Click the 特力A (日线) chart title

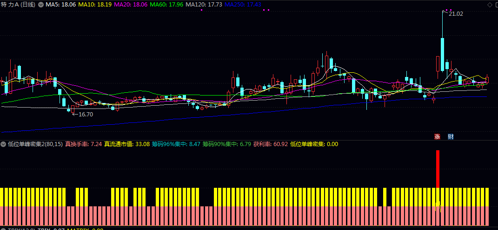click(19, 5)
